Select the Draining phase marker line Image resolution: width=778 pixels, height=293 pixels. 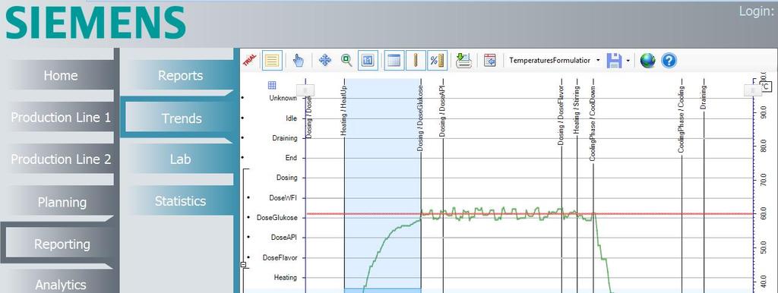[x=703, y=97]
